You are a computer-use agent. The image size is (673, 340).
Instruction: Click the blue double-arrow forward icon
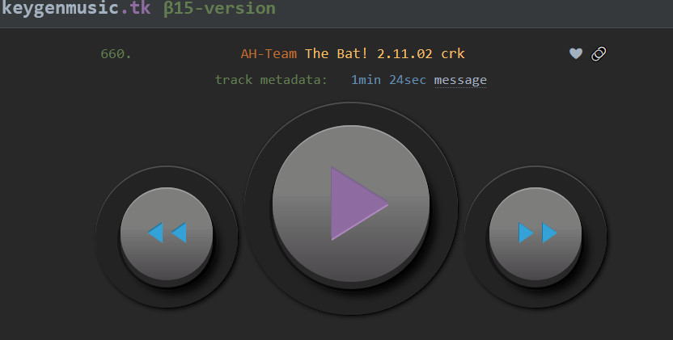(x=537, y=233)
